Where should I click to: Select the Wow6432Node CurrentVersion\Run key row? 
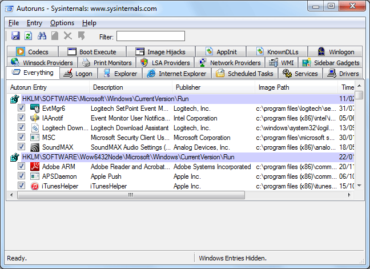point(188,157)
